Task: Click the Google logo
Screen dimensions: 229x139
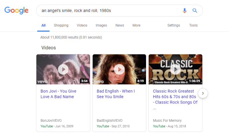Action: pyautogui.click(x=16, y=11)
